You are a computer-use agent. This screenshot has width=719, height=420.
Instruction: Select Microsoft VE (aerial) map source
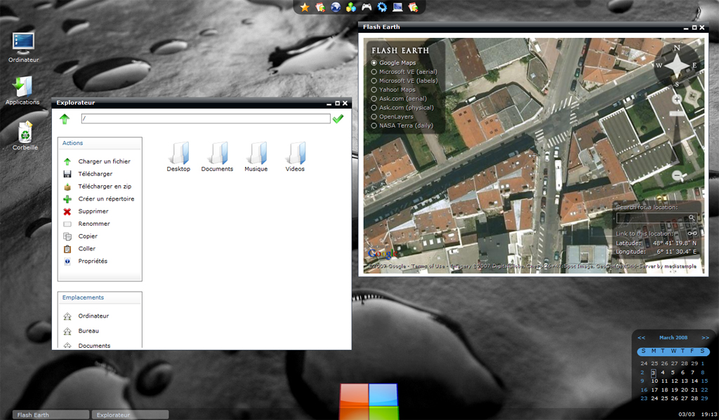pos(404,72)
